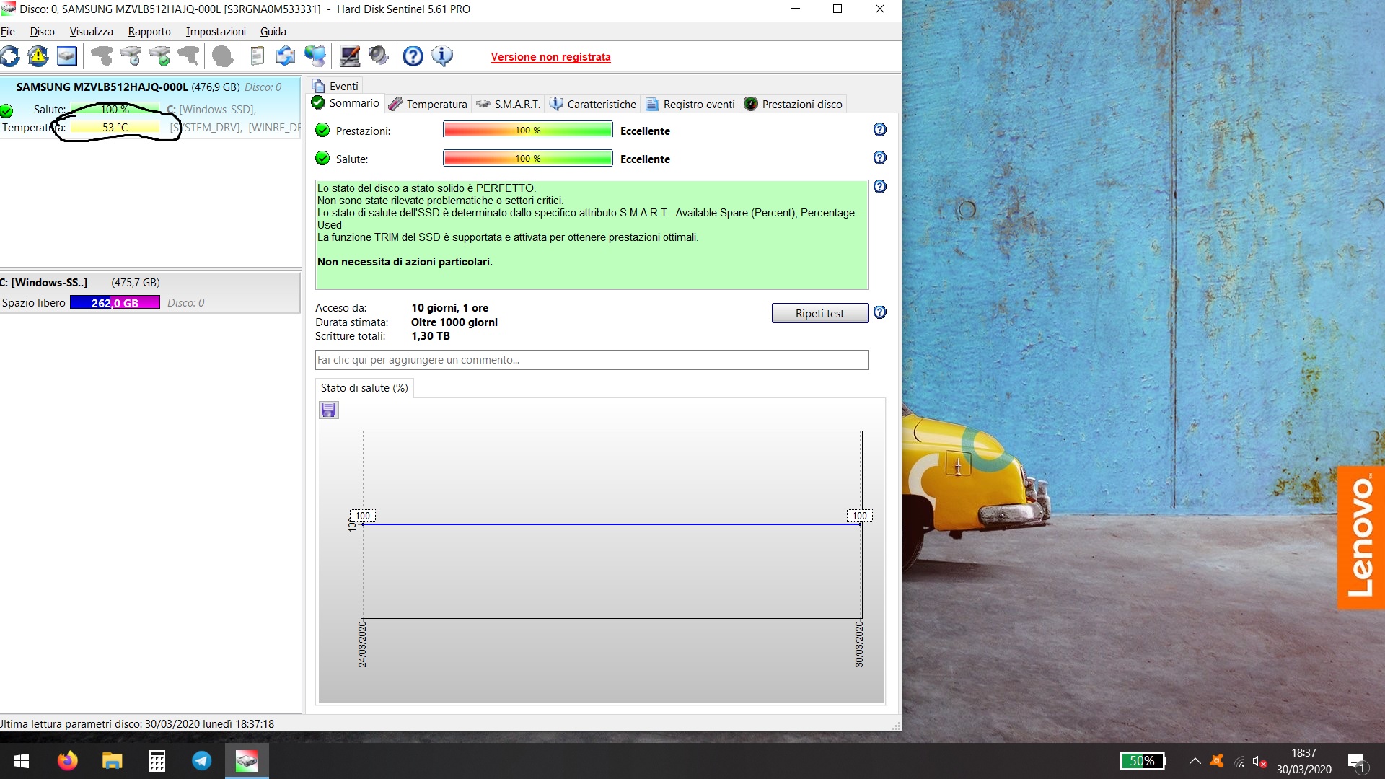This screenshot has height=779, width=1385.
Task: Click the send report by email icon
Action: [x=286, y=56]
